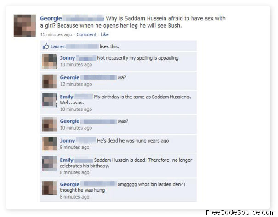
Task: Click Georgie's name on the 'was?' comment
Action: [x=70, y=121]
